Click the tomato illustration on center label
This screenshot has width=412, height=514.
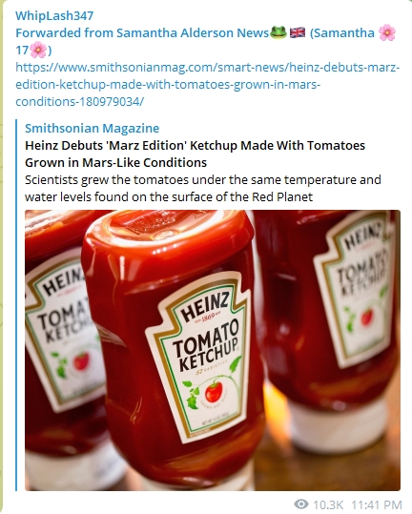click(214, 392)
